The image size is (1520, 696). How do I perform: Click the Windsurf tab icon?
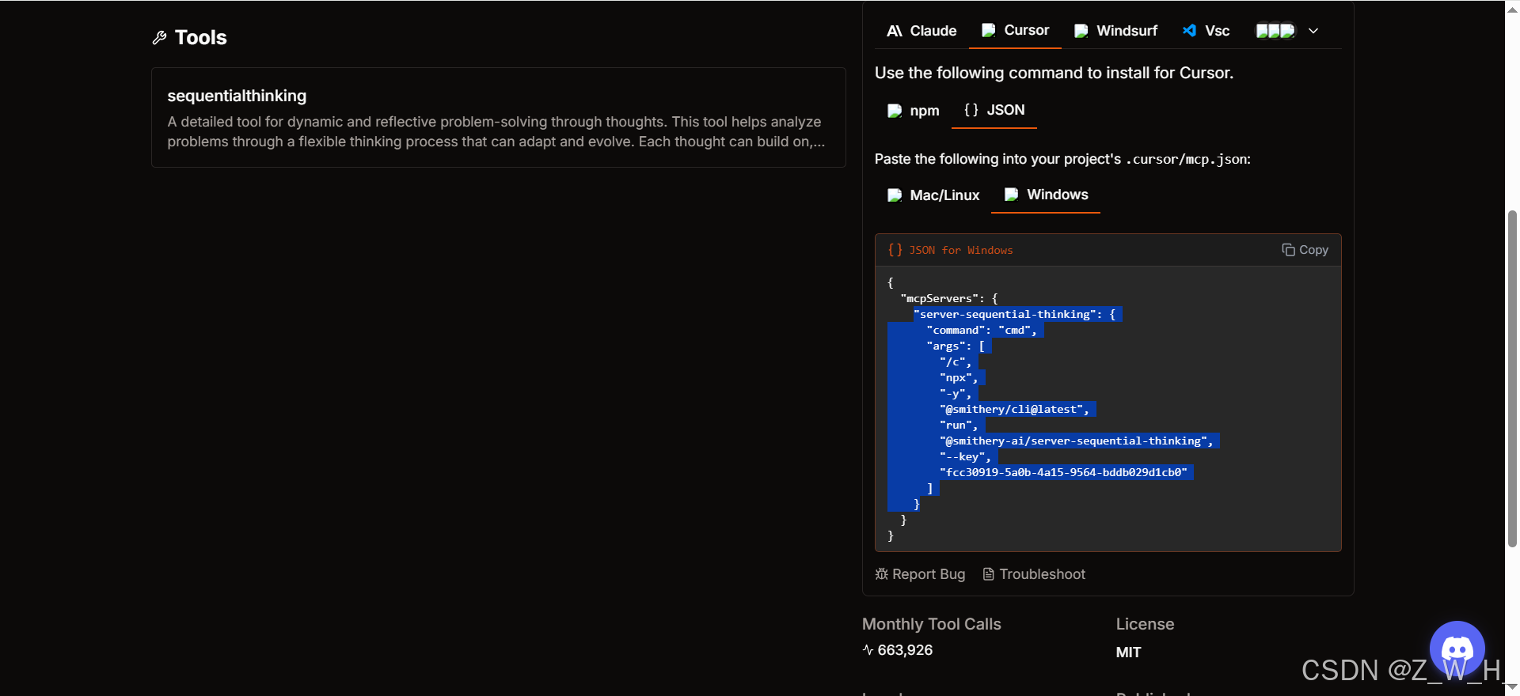[x=1081, y=31]
